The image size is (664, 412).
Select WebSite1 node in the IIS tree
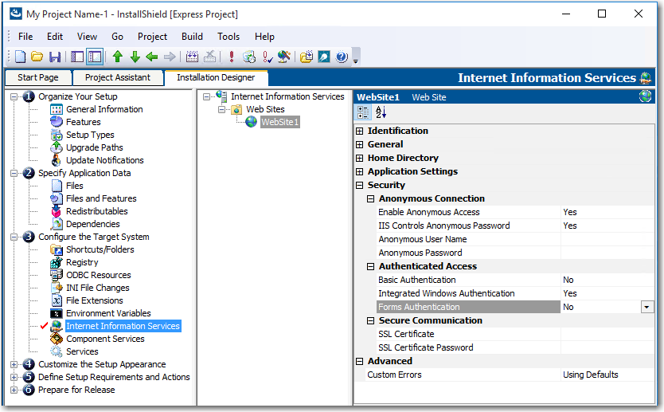click(x=279, y=122)
